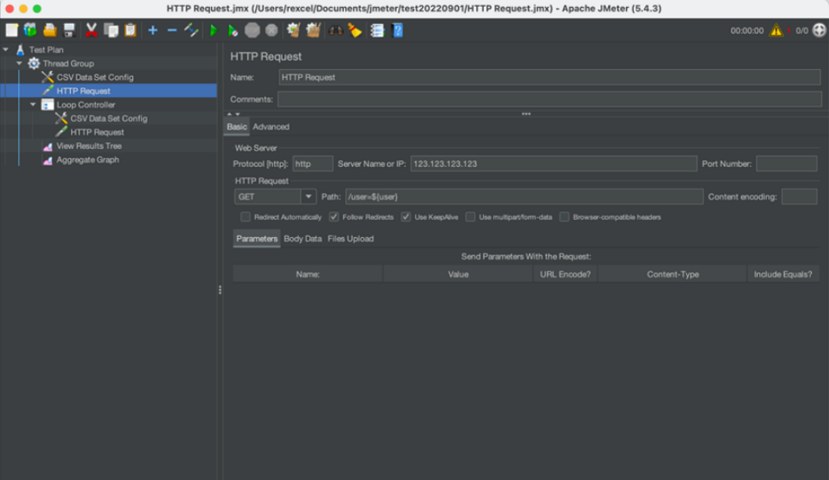Open Help with the question mark icon
The width and height of the screenshot is (829, 480).
398,30
